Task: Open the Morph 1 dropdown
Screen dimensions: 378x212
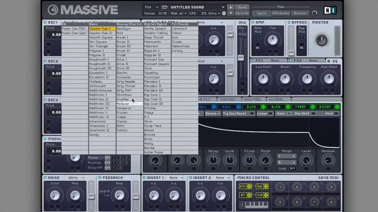Action: [286, 156]
